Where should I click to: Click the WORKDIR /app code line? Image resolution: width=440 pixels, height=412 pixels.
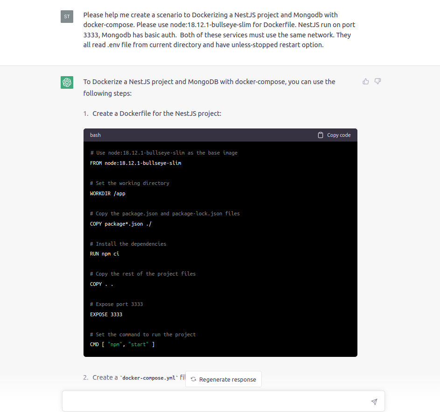coord(107,193)
